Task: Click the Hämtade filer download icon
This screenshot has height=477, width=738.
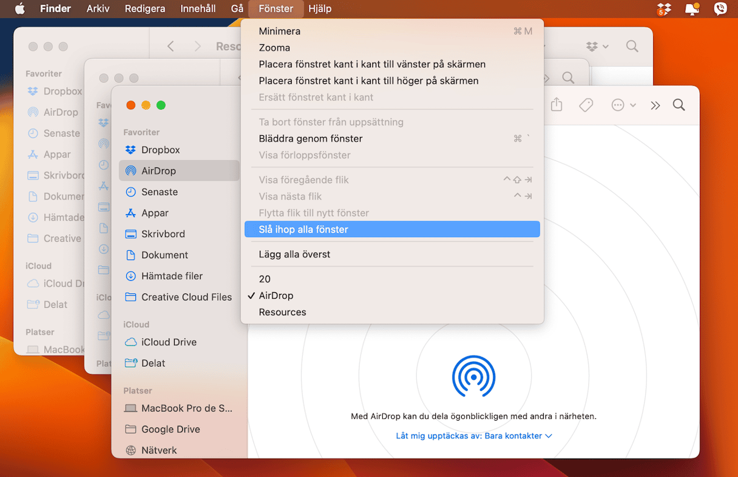Action: pyautogui.click(x=130, y=276)
